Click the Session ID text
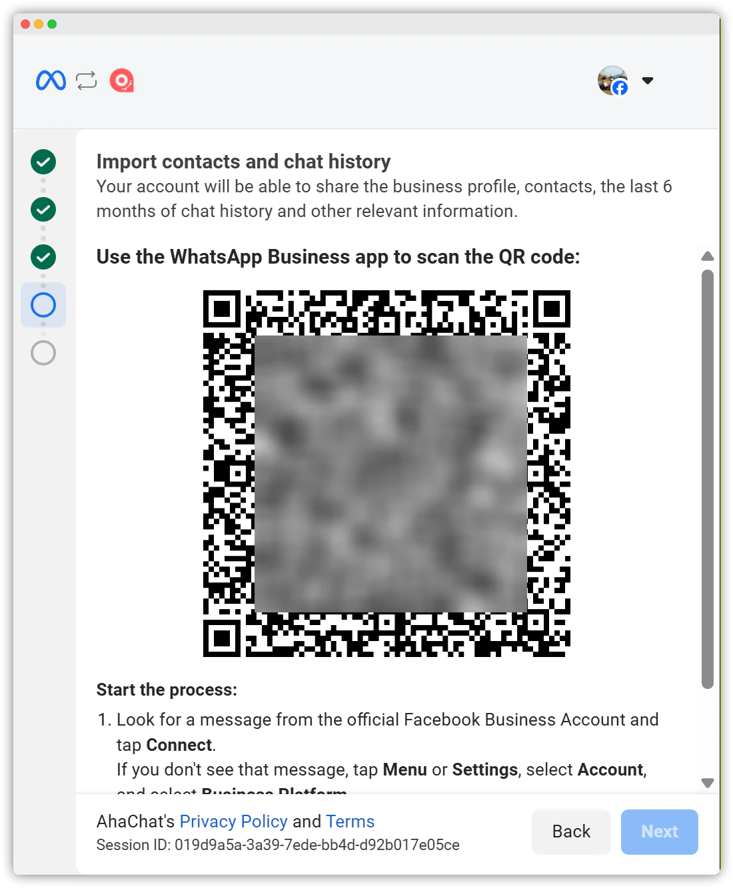The width and height of the screenshot is (733, 888). point(278,845)
